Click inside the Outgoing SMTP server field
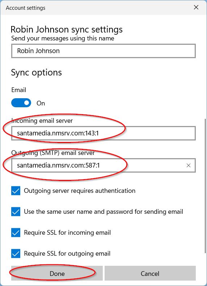 coord(99,165)
